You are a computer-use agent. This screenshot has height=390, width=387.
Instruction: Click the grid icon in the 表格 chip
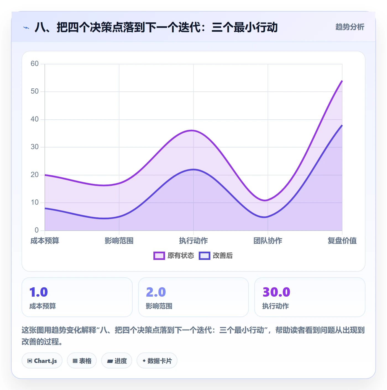click(75, 361)
